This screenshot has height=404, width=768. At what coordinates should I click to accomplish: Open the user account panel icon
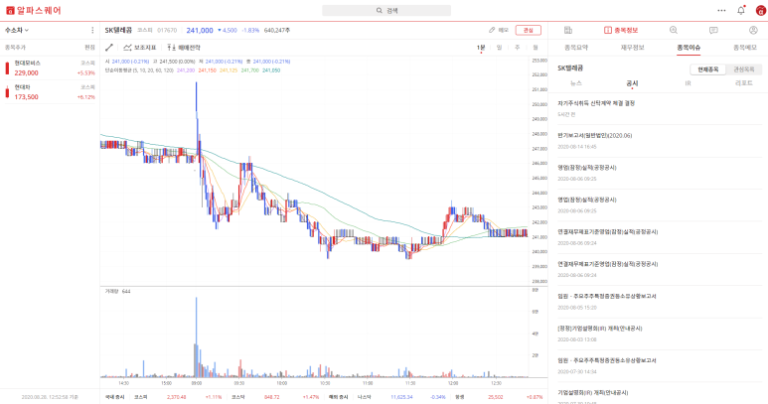753,31
